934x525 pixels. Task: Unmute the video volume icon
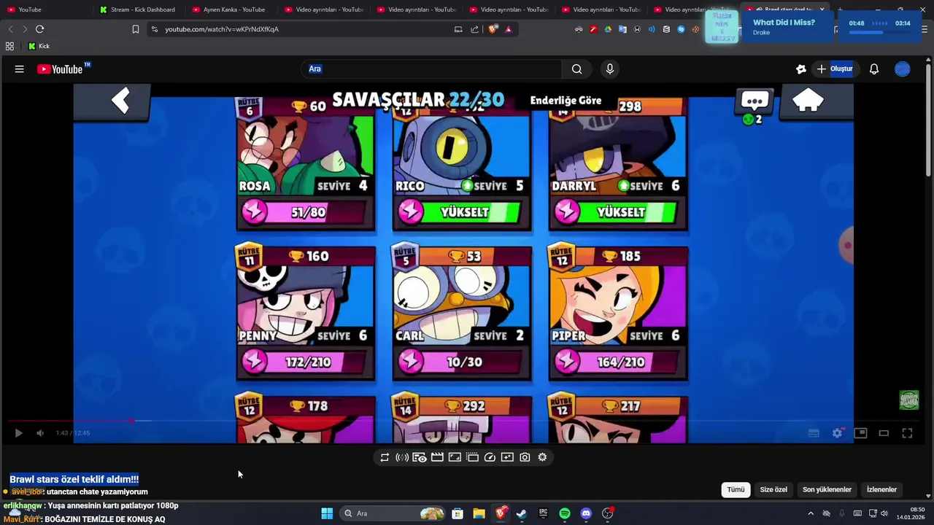point(40,433)
